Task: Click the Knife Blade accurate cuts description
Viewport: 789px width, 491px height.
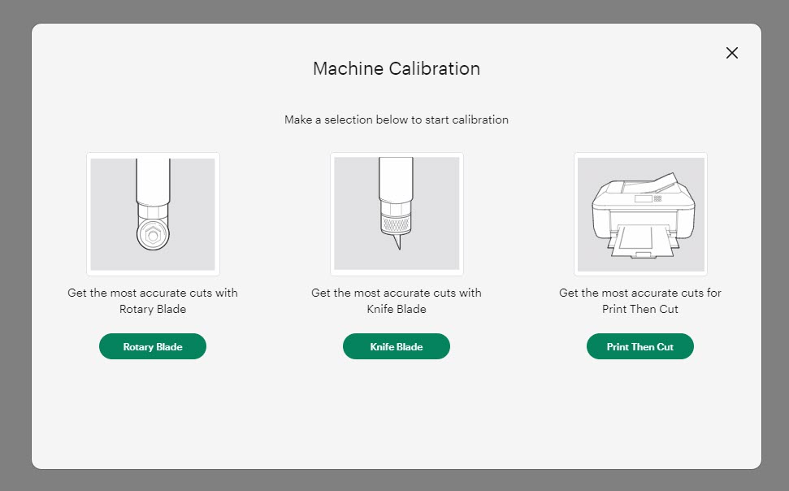Action: pos(397,301)
